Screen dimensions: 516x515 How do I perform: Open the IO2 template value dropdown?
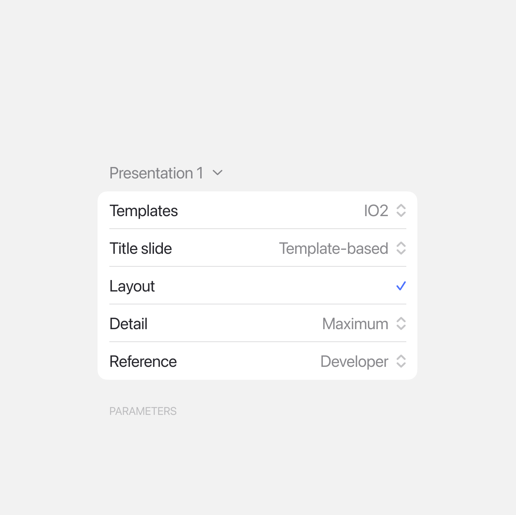pos(376,211)
